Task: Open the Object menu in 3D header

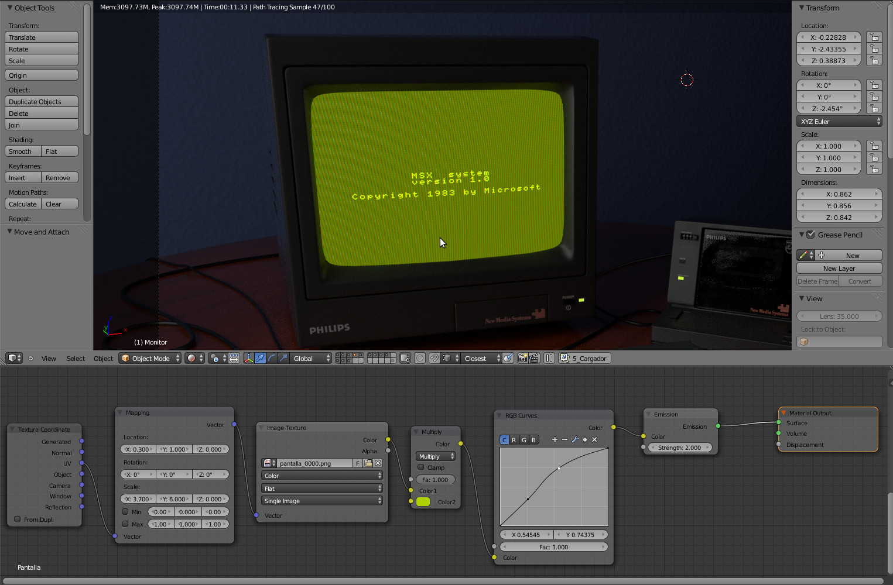Action: [x=103, y=358]
